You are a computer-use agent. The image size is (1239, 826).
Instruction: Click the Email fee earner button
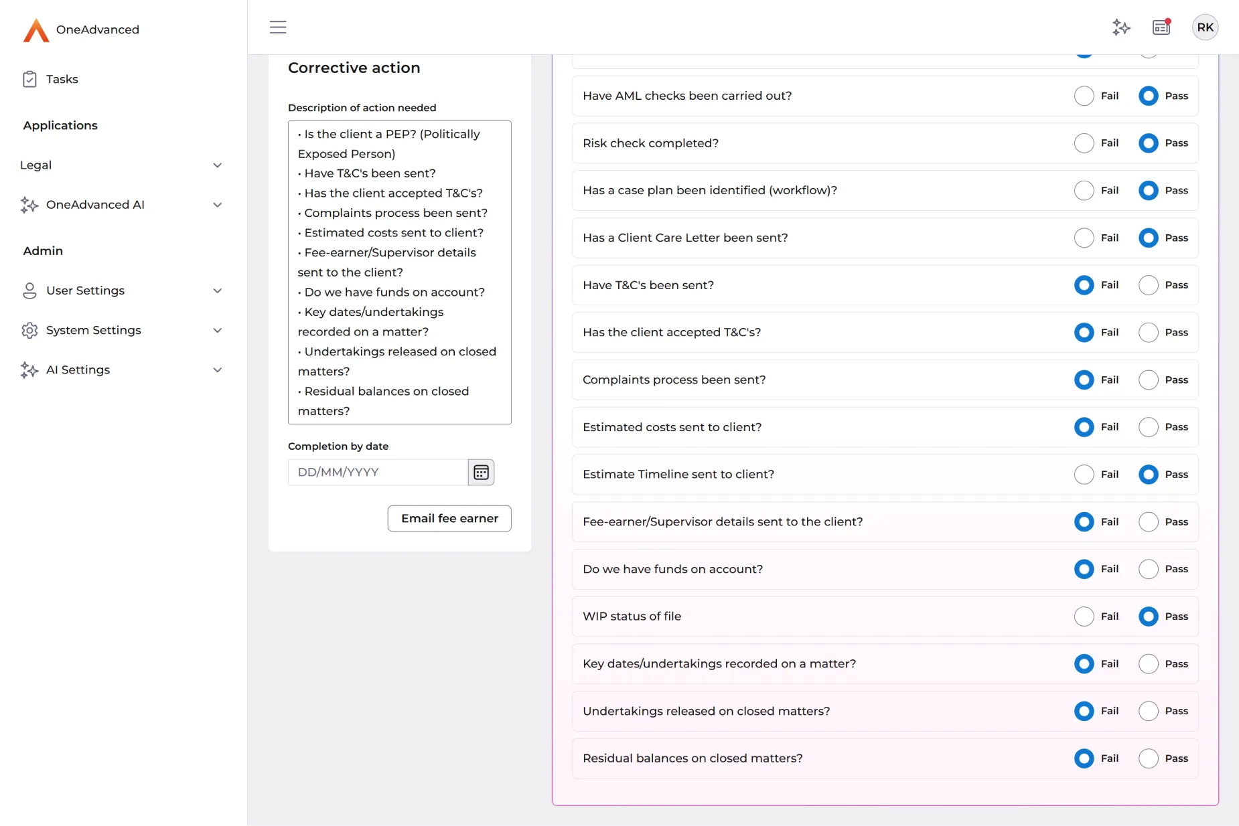(449, 519)
